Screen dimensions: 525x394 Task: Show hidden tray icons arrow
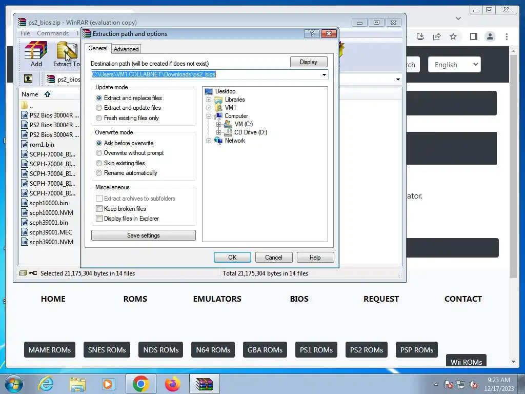click(436, 384)
